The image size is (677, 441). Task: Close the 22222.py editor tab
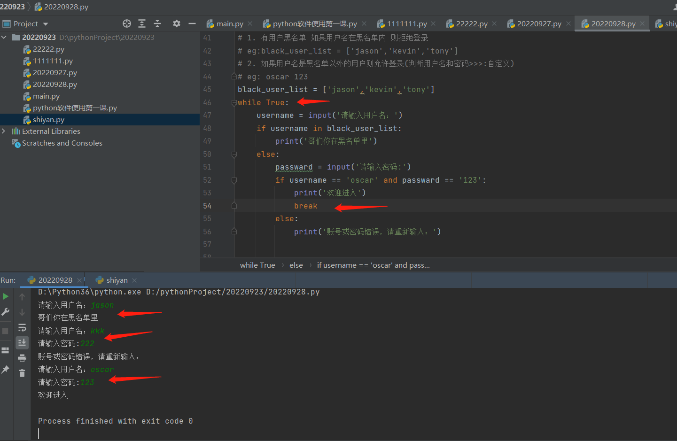[x=494, y=23]
